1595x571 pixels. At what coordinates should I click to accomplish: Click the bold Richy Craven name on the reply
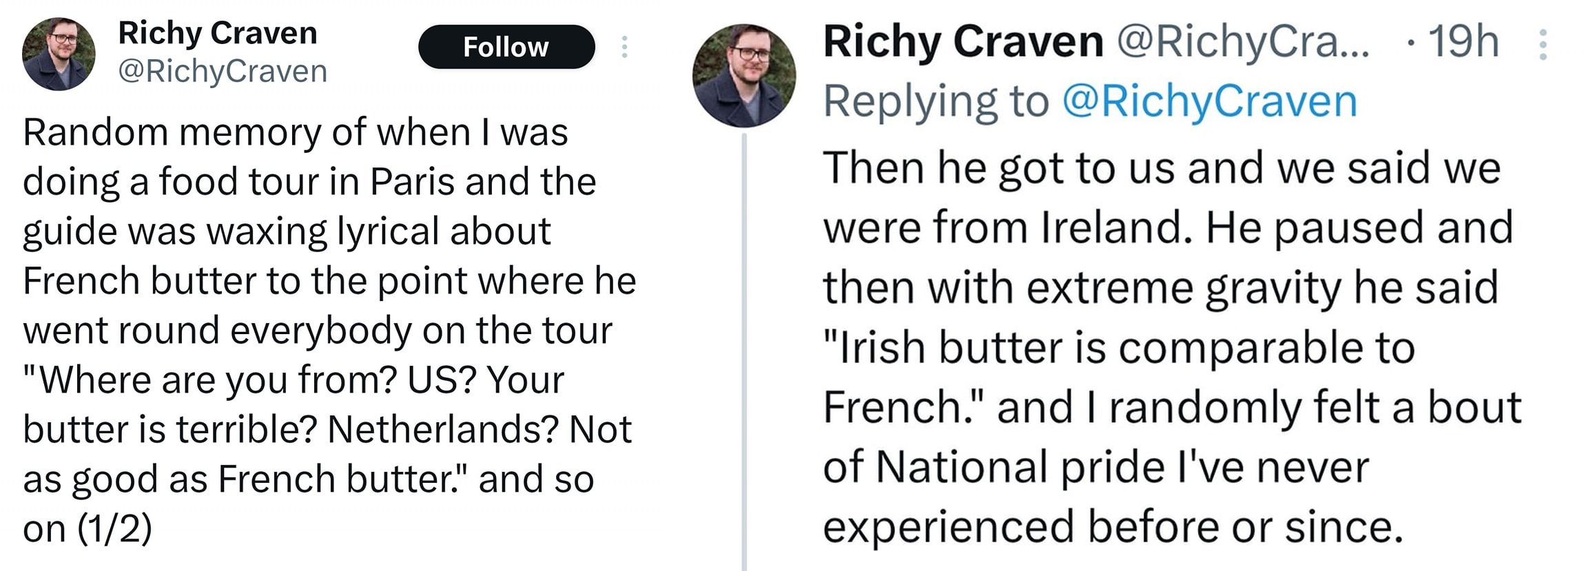[963, 42]
